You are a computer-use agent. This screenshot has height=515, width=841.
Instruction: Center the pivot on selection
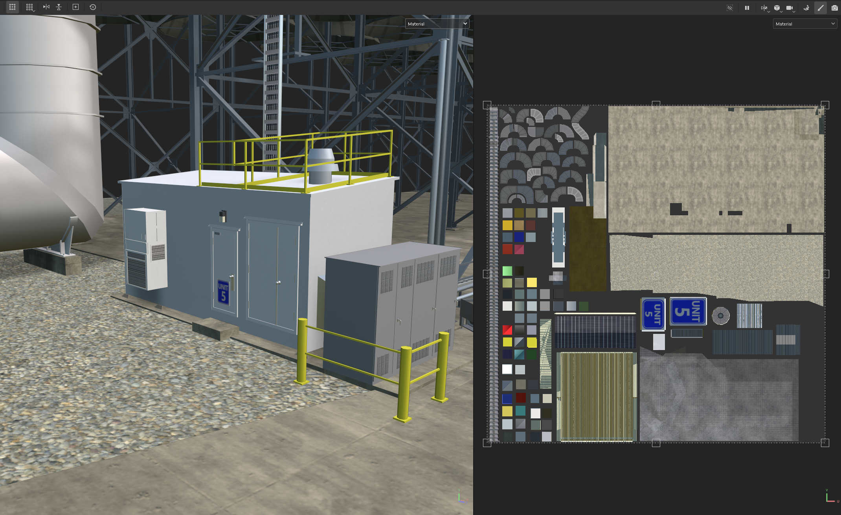(x=75, y=7)
